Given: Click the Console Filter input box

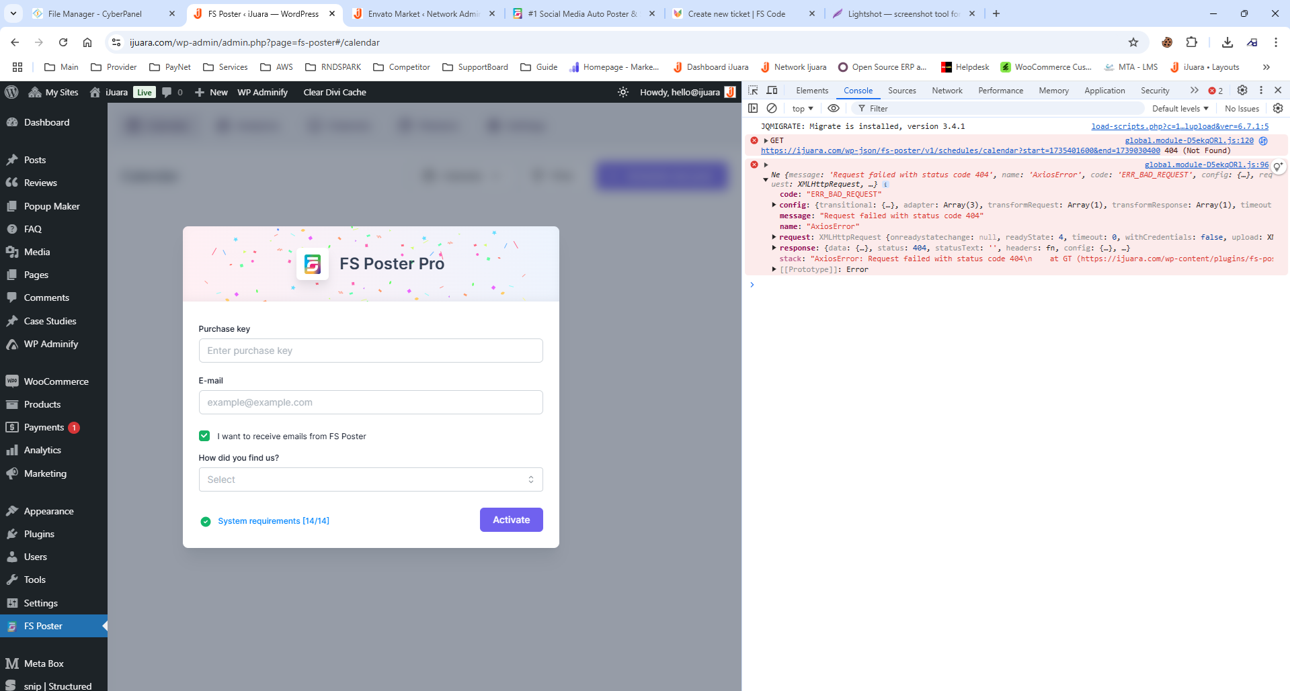Looking at the screenshot, I should click(x=998, y=108).
